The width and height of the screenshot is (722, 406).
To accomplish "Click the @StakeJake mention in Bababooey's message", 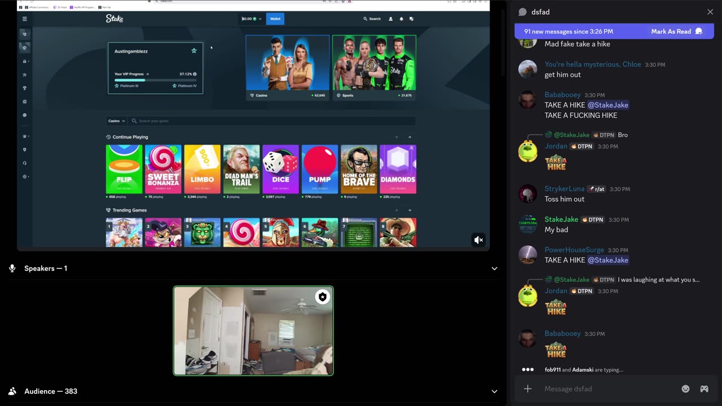I will coord(607,105).
